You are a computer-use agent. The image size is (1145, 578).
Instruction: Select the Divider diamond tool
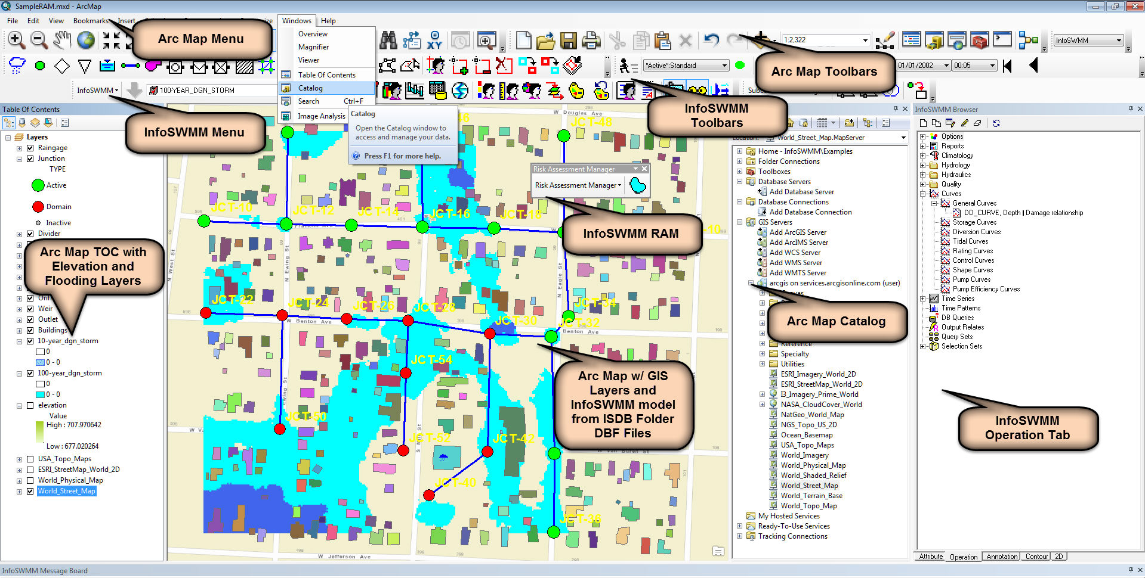[x=62, y=66]
